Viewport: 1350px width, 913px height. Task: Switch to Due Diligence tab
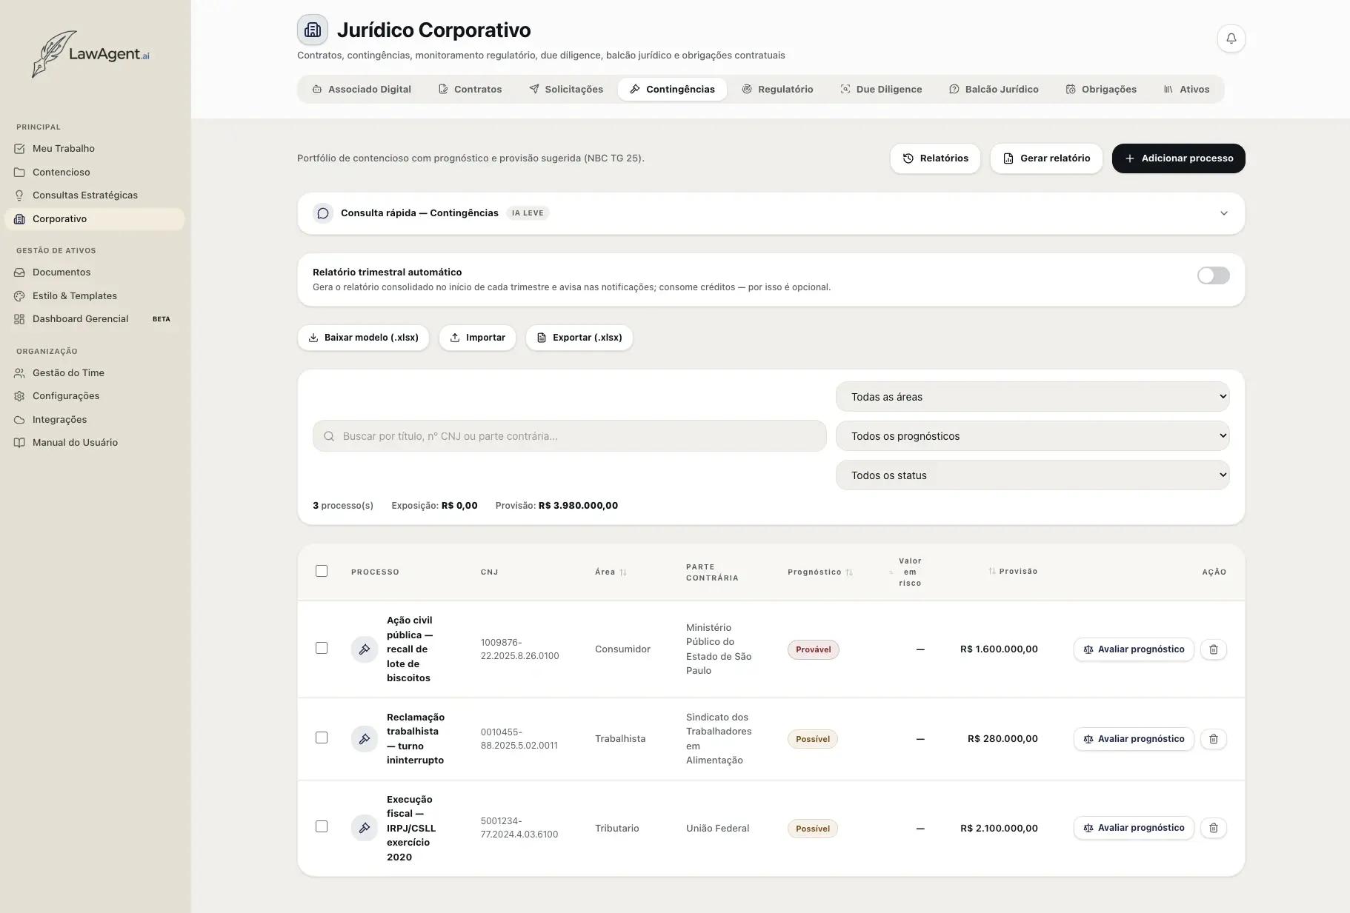(881, 90)
